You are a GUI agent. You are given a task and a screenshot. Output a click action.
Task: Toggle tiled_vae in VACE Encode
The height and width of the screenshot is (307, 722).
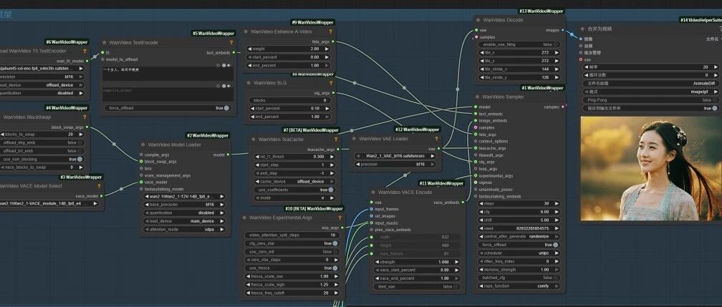pos(416,286)
